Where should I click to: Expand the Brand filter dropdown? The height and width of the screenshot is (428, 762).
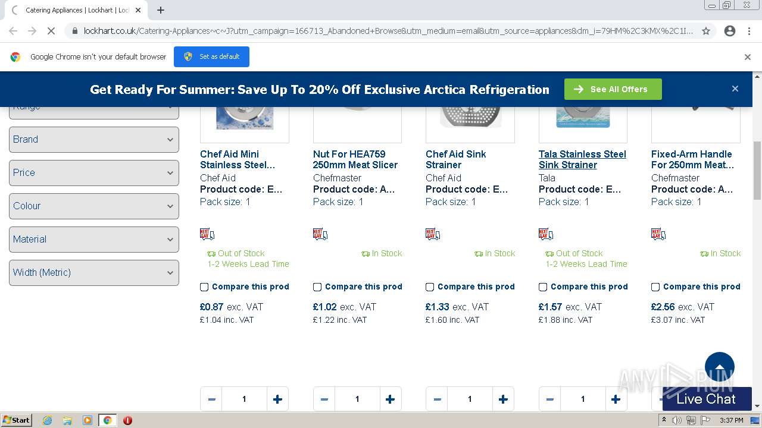coord(93,140)
